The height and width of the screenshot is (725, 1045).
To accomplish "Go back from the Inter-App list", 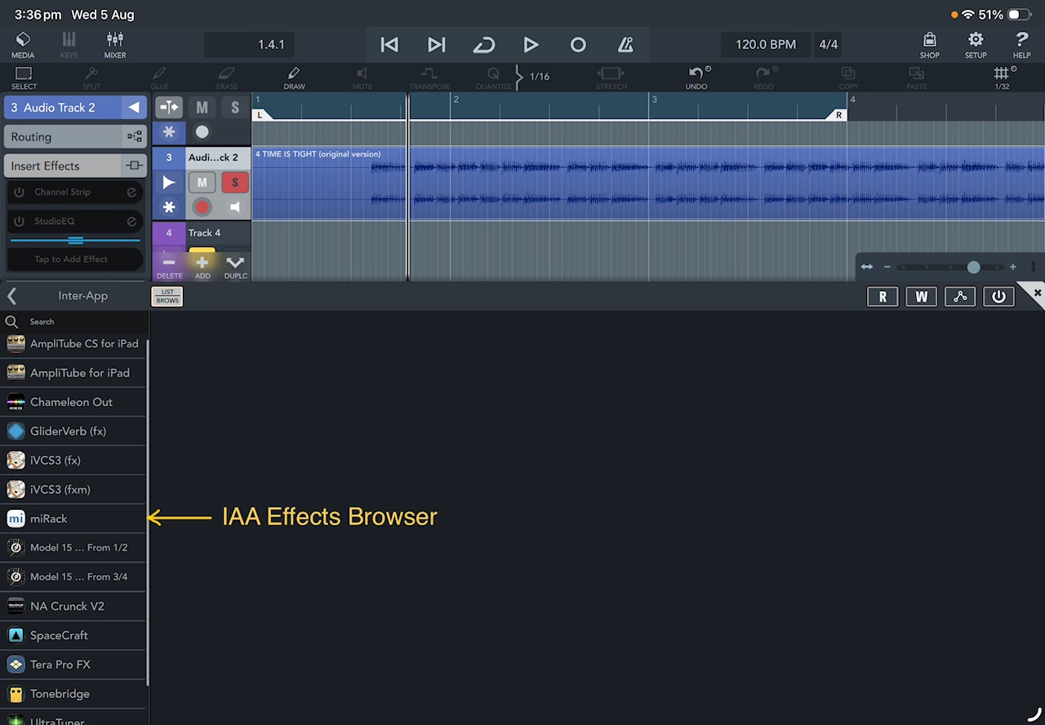I will 12,295.
